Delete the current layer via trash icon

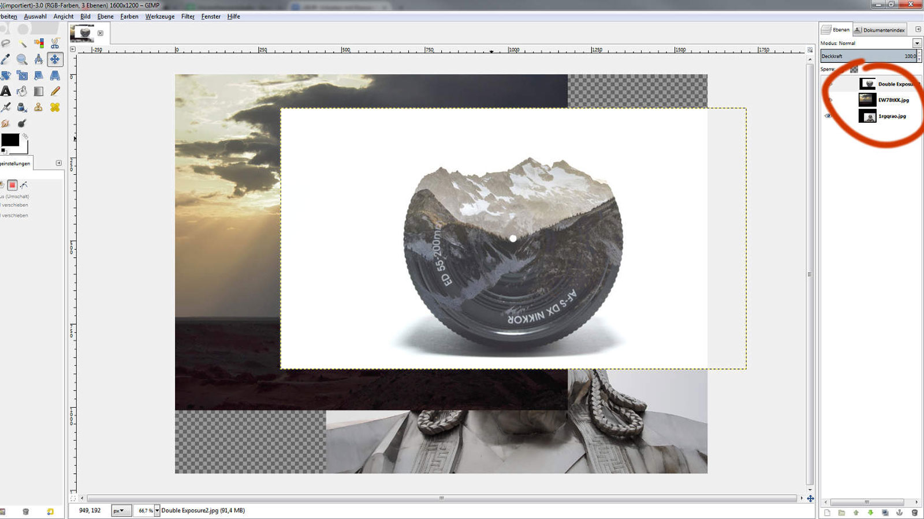(914, 512)
